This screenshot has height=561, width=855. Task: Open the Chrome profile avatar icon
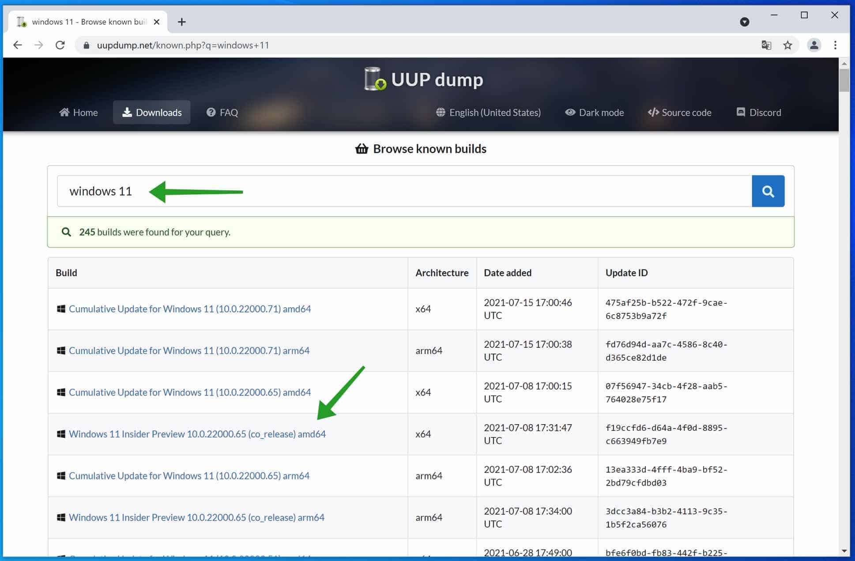(814, 45)
